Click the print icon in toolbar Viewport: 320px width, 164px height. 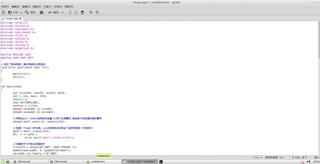pyautogui.click(x=42, y=13)
